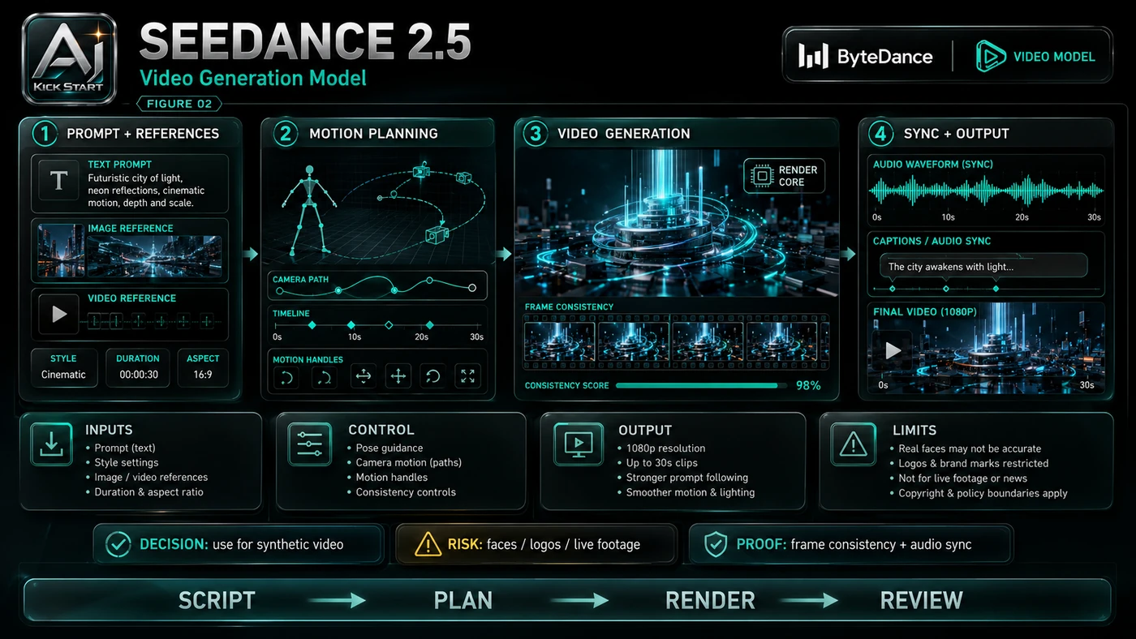
Task: Select the SCRIPT stage
Action: click(x=217, y=601)
